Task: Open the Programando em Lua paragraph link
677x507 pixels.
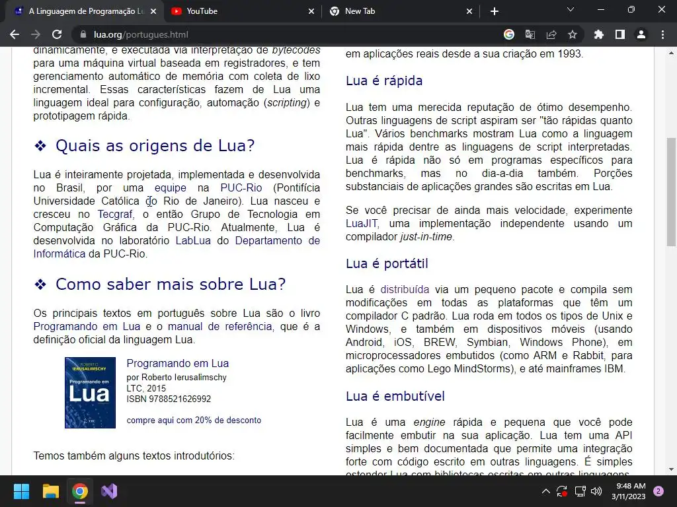Action: pos(87,326)
